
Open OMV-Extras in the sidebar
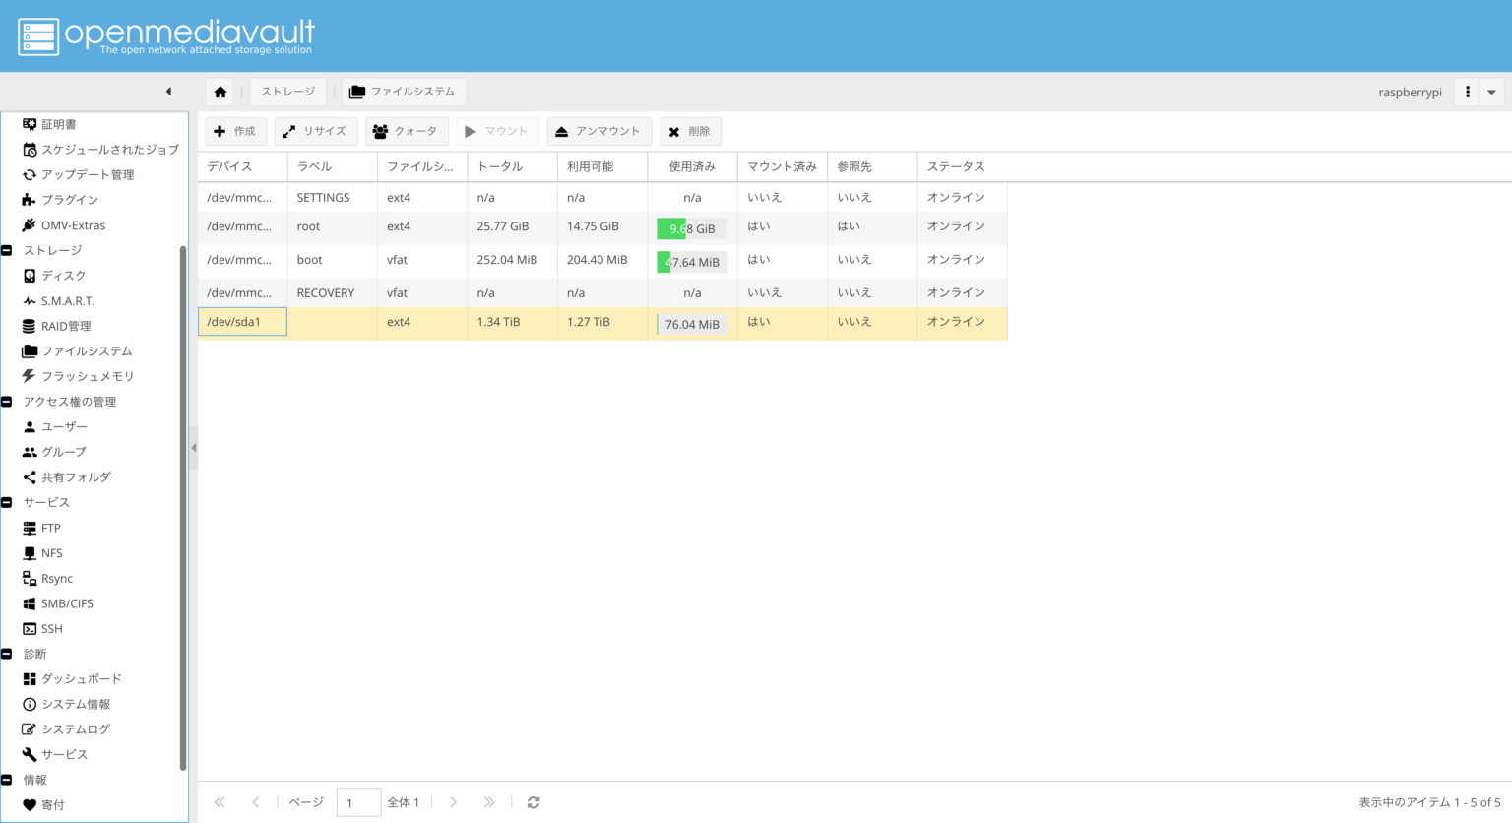(x=73, y=225)
